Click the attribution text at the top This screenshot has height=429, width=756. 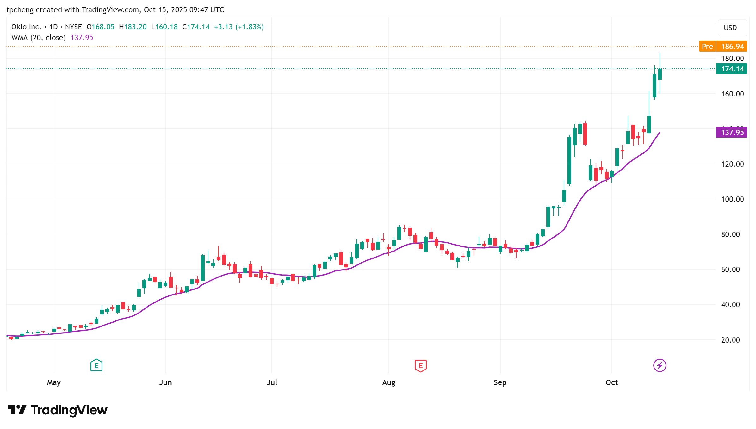coord(115,10)
